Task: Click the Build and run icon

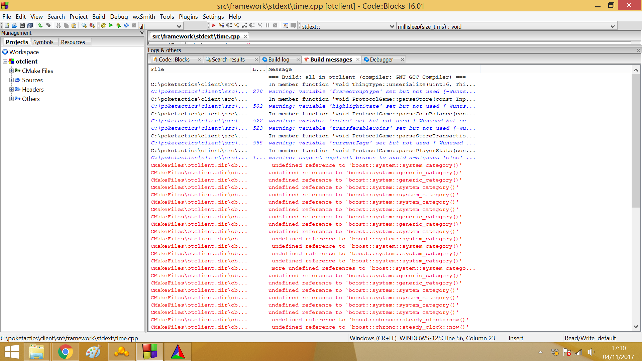Action: (x=119, y=25)
